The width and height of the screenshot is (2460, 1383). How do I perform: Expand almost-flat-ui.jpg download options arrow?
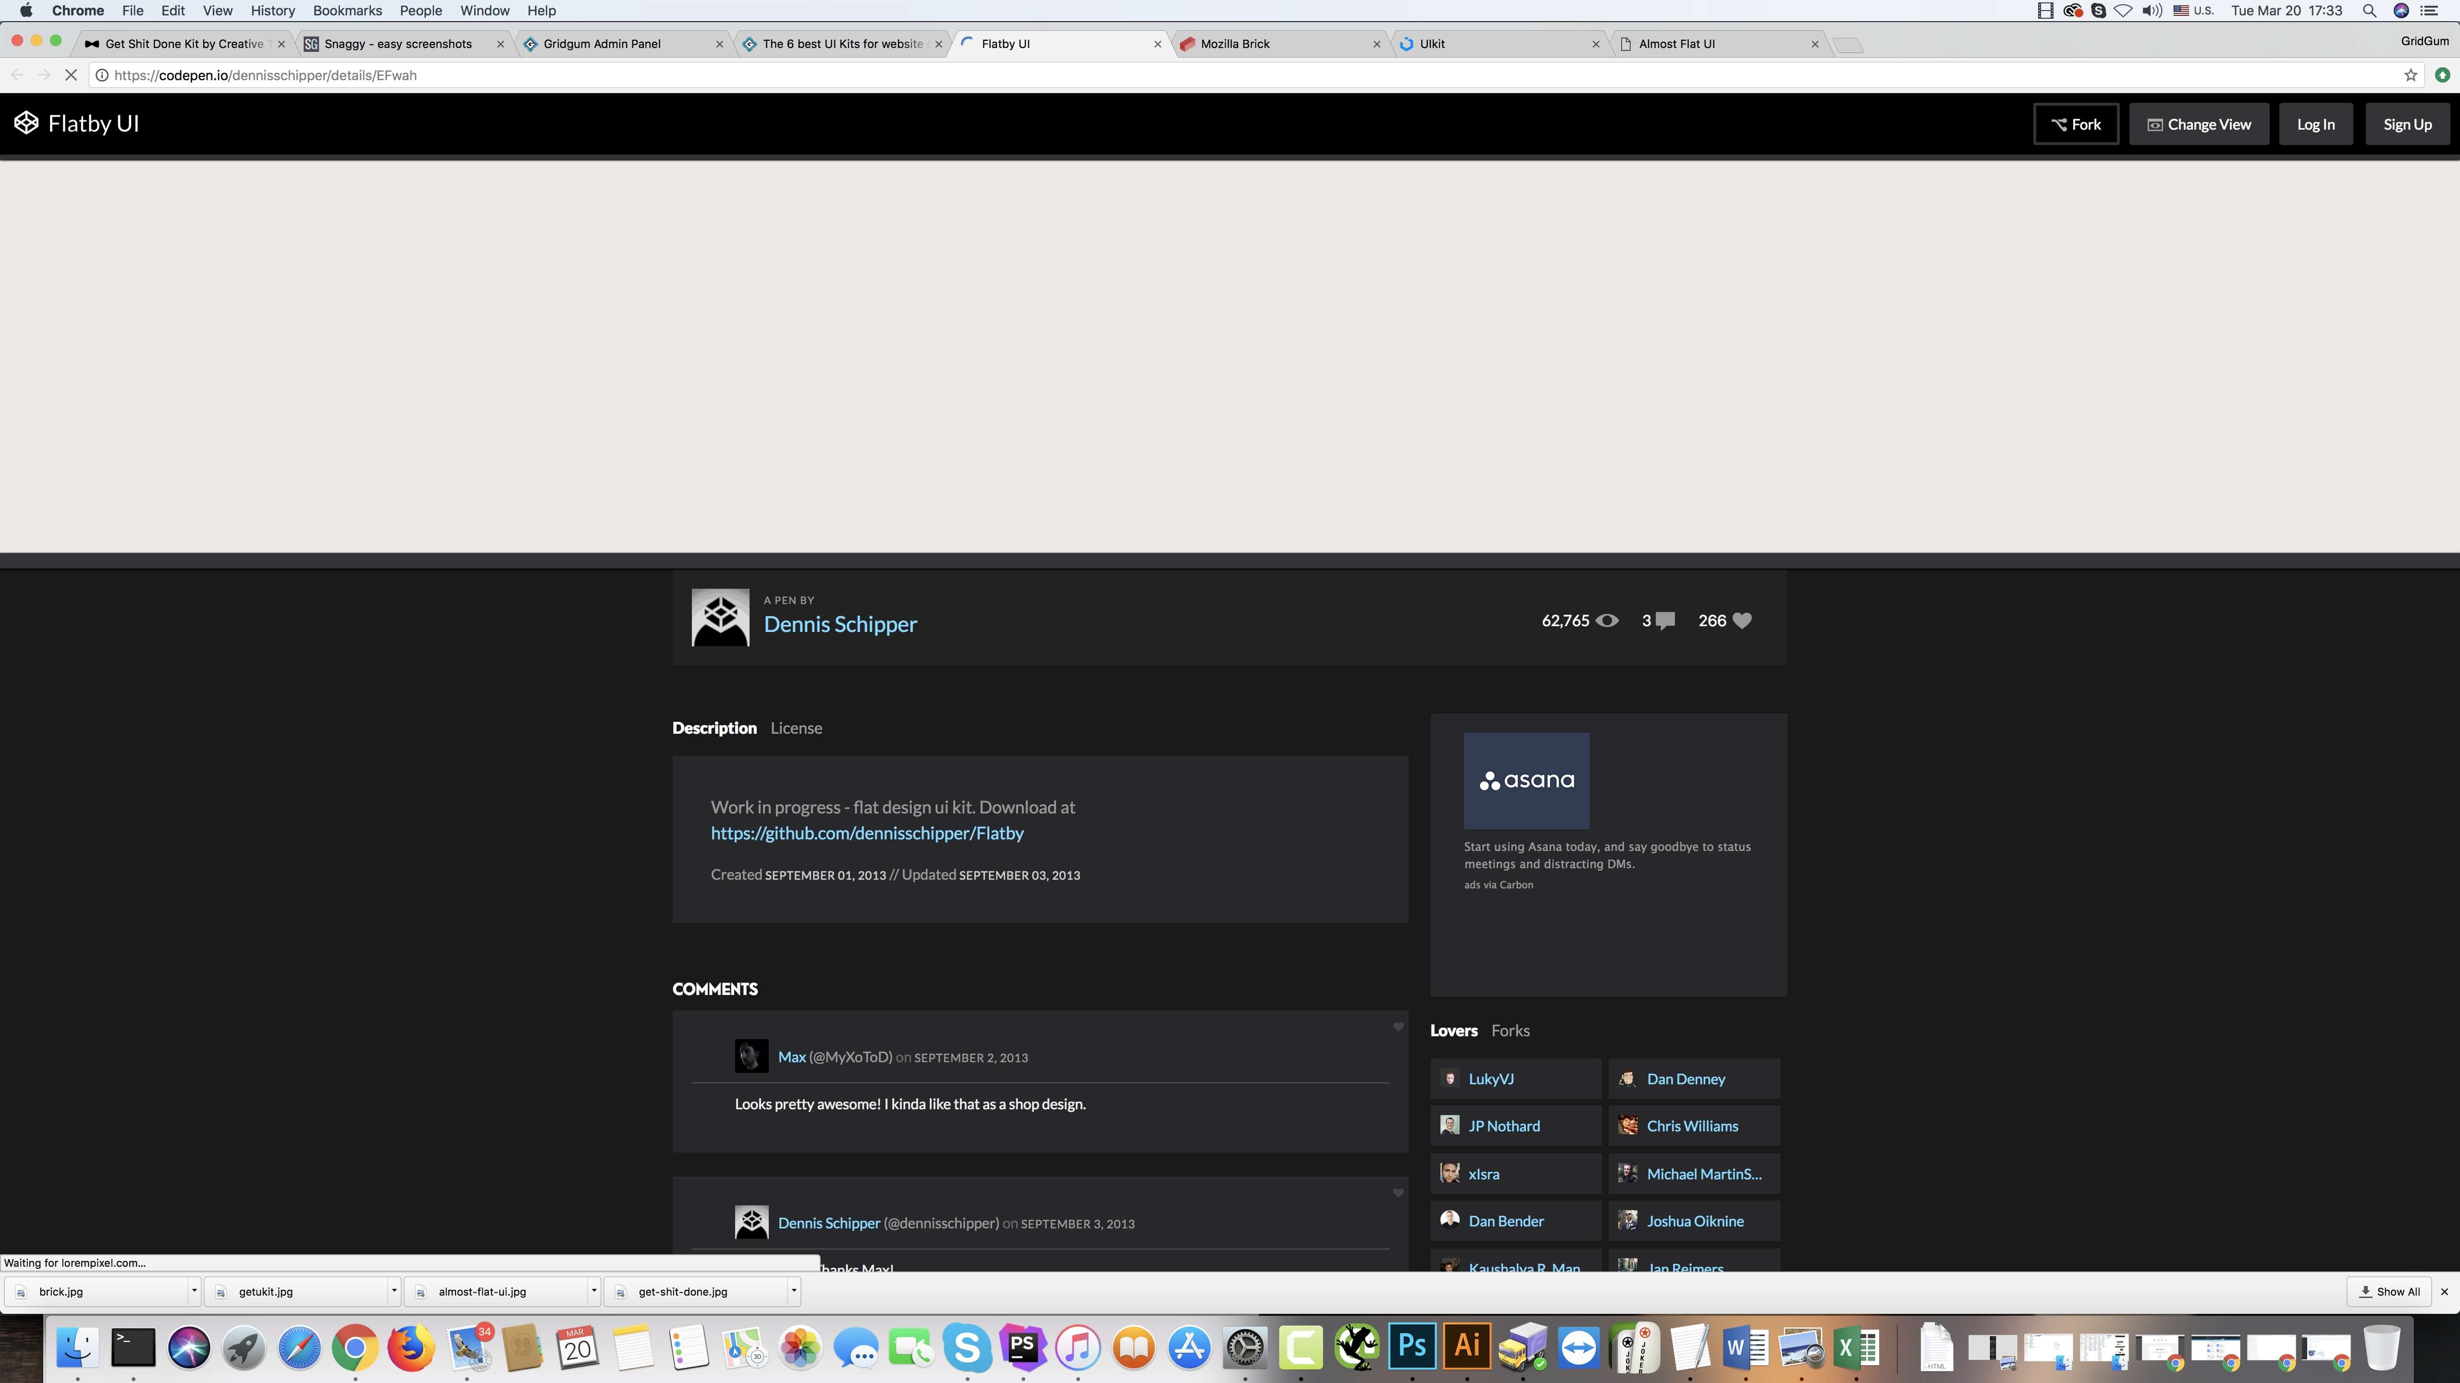(x=594, y=1290)
